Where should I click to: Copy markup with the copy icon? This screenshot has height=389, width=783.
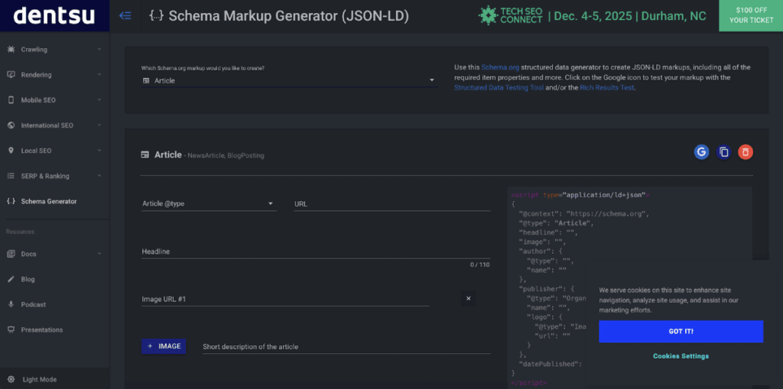click(723, 152)
